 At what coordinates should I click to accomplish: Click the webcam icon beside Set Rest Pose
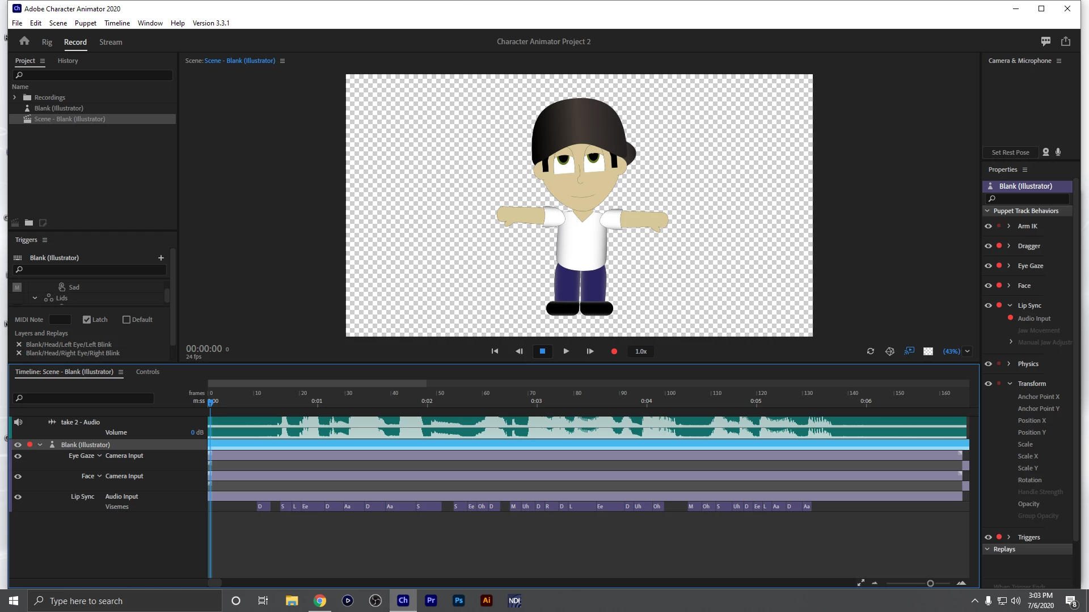(x=1046, y=152)
